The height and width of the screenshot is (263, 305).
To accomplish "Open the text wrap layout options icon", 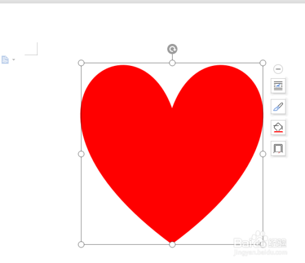I will pos(278,85).
